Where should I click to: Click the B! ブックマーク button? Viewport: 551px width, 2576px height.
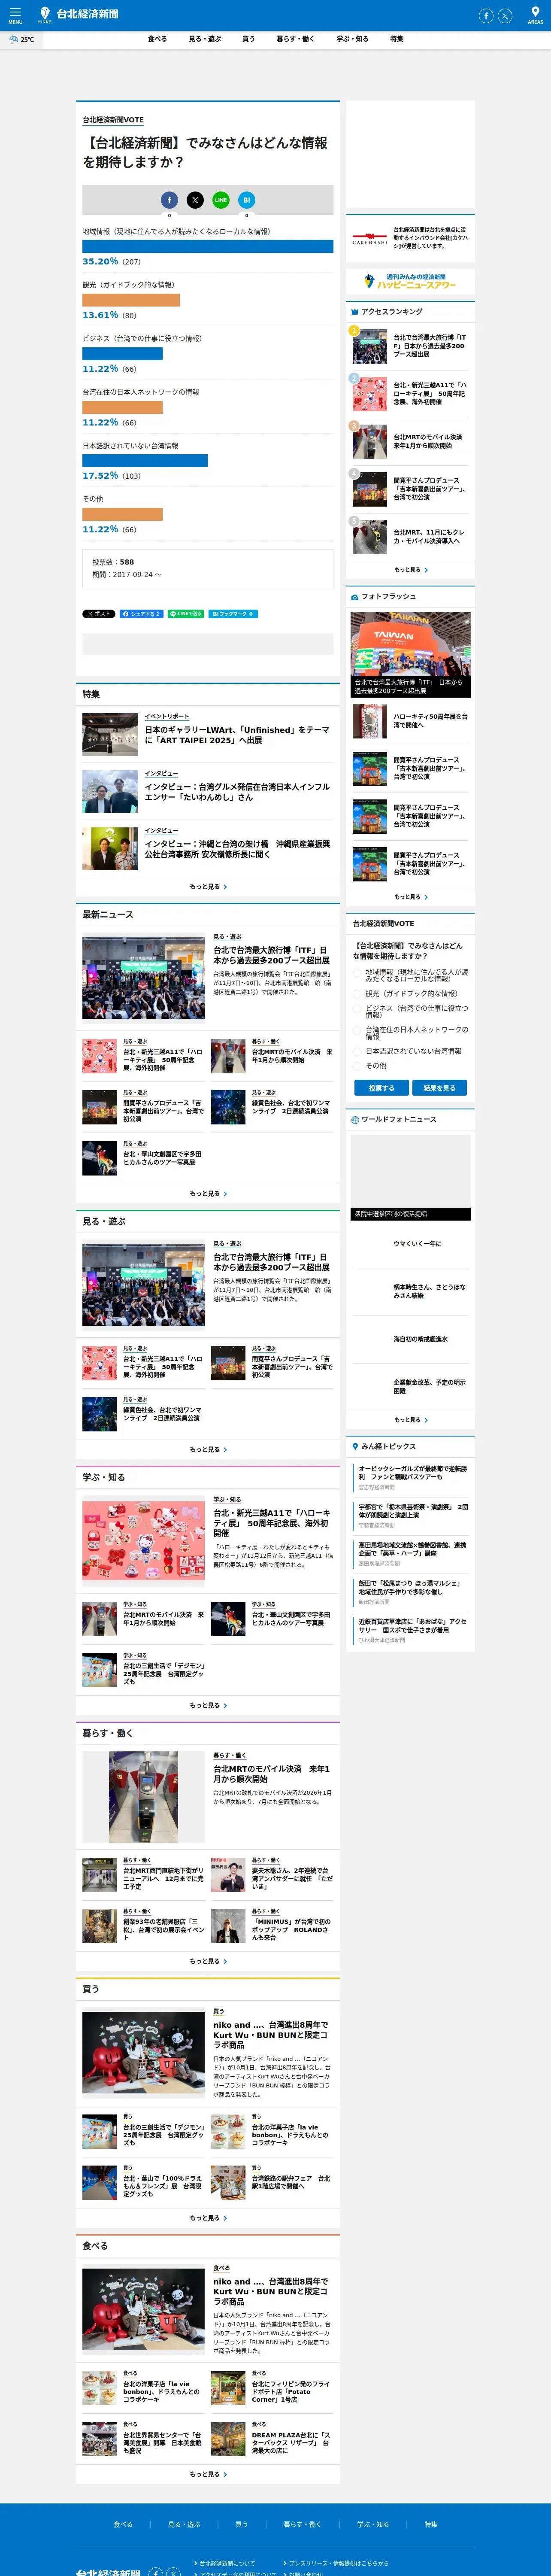pos(233,614)
